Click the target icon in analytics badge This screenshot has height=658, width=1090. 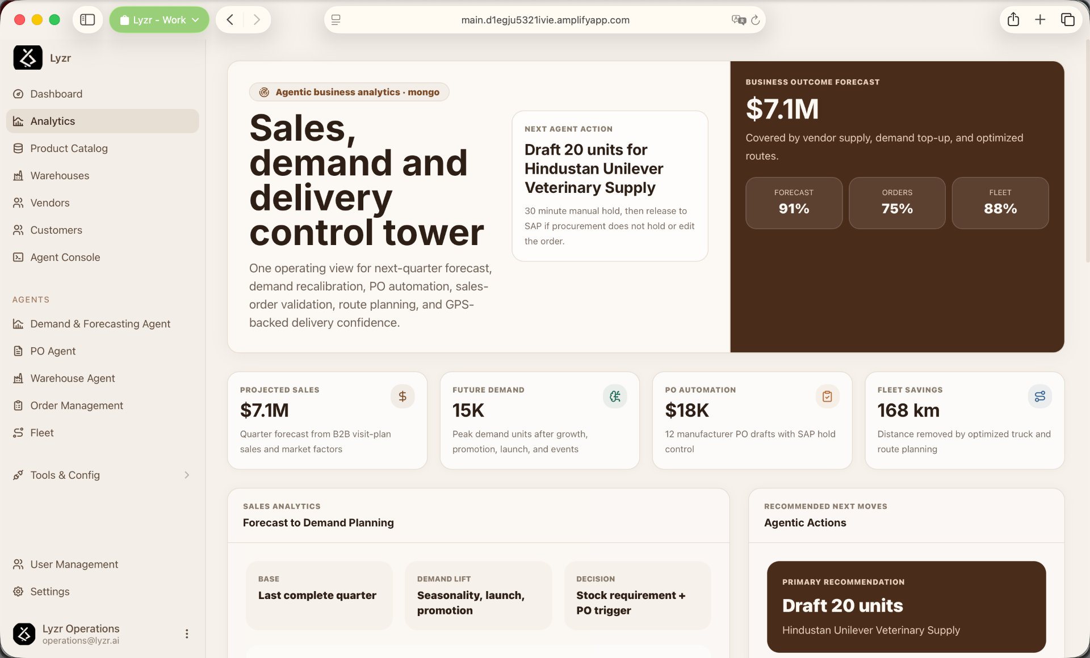[264, 92]
